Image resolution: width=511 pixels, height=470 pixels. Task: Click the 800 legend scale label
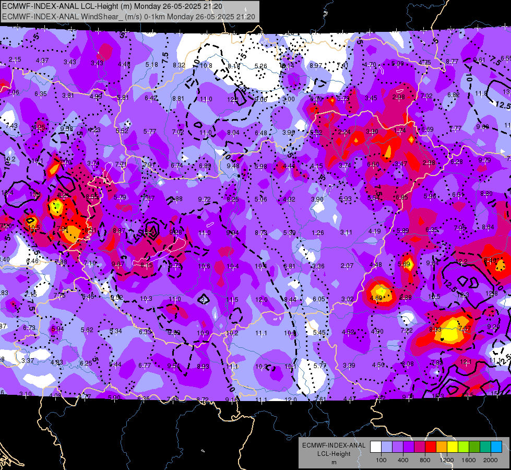425,460
